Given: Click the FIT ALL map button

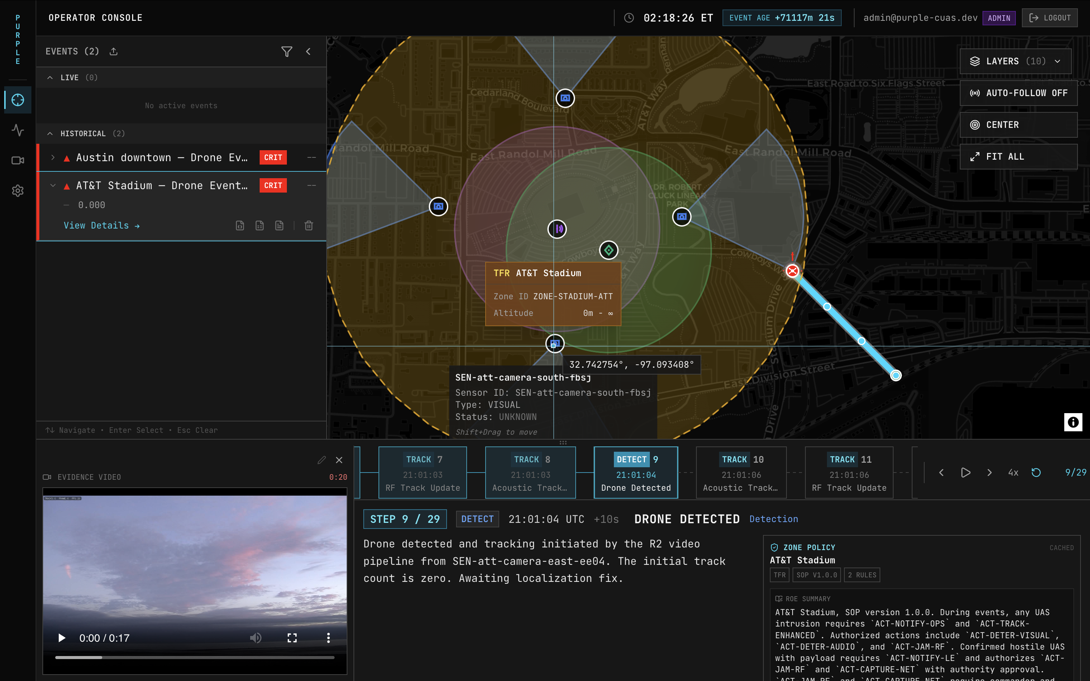Looking at the screenshot, I should pyautogui.click(x=1018, y=157).
